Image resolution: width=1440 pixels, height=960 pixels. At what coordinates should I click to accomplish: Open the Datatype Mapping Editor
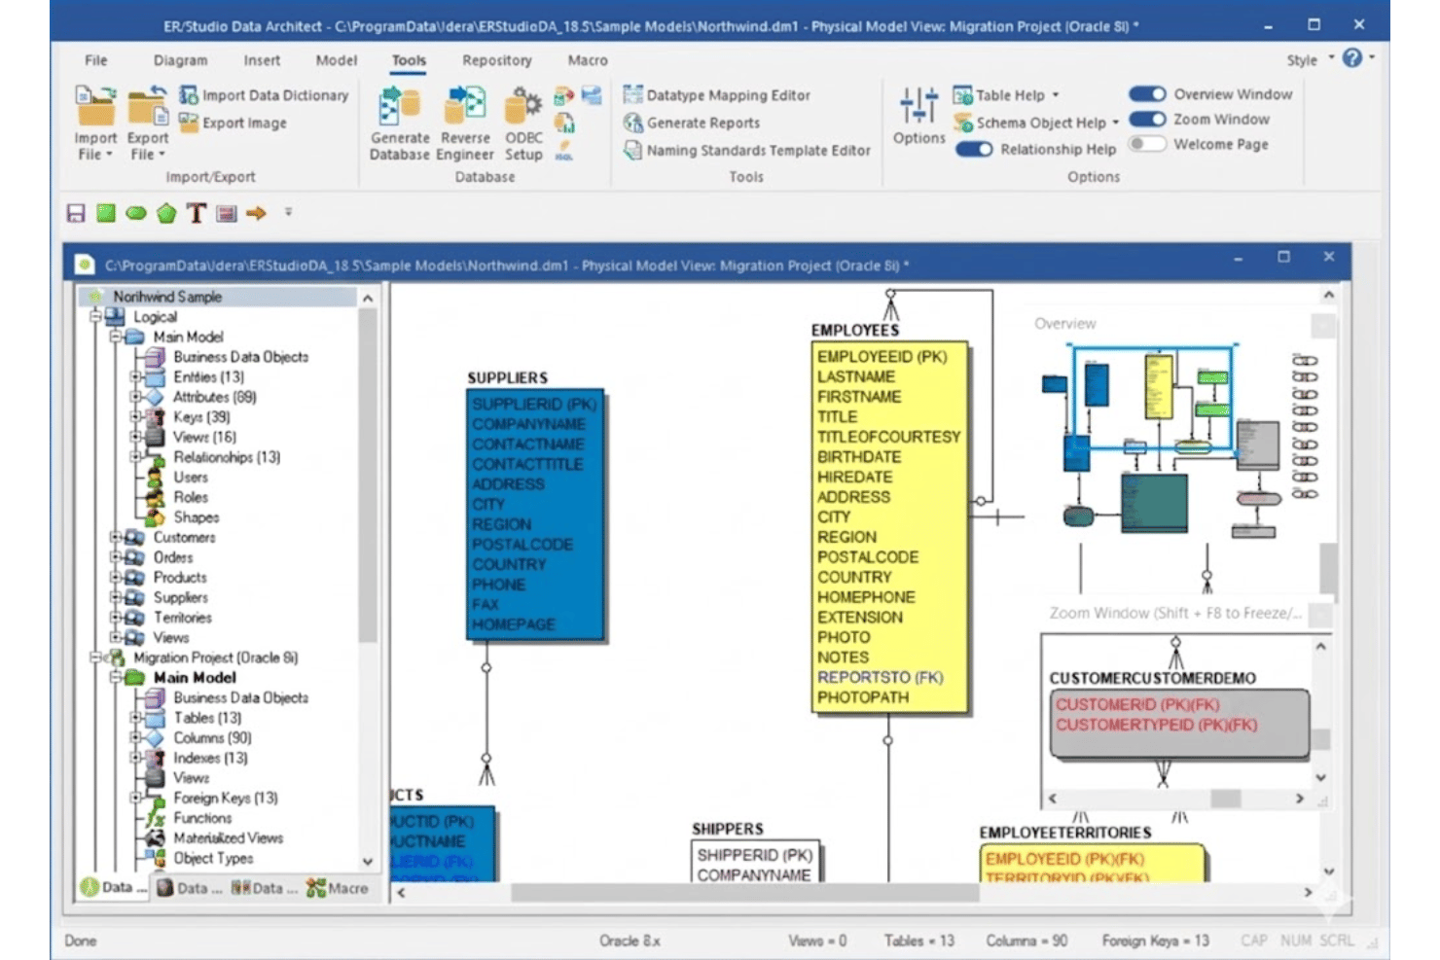[717, 95]
